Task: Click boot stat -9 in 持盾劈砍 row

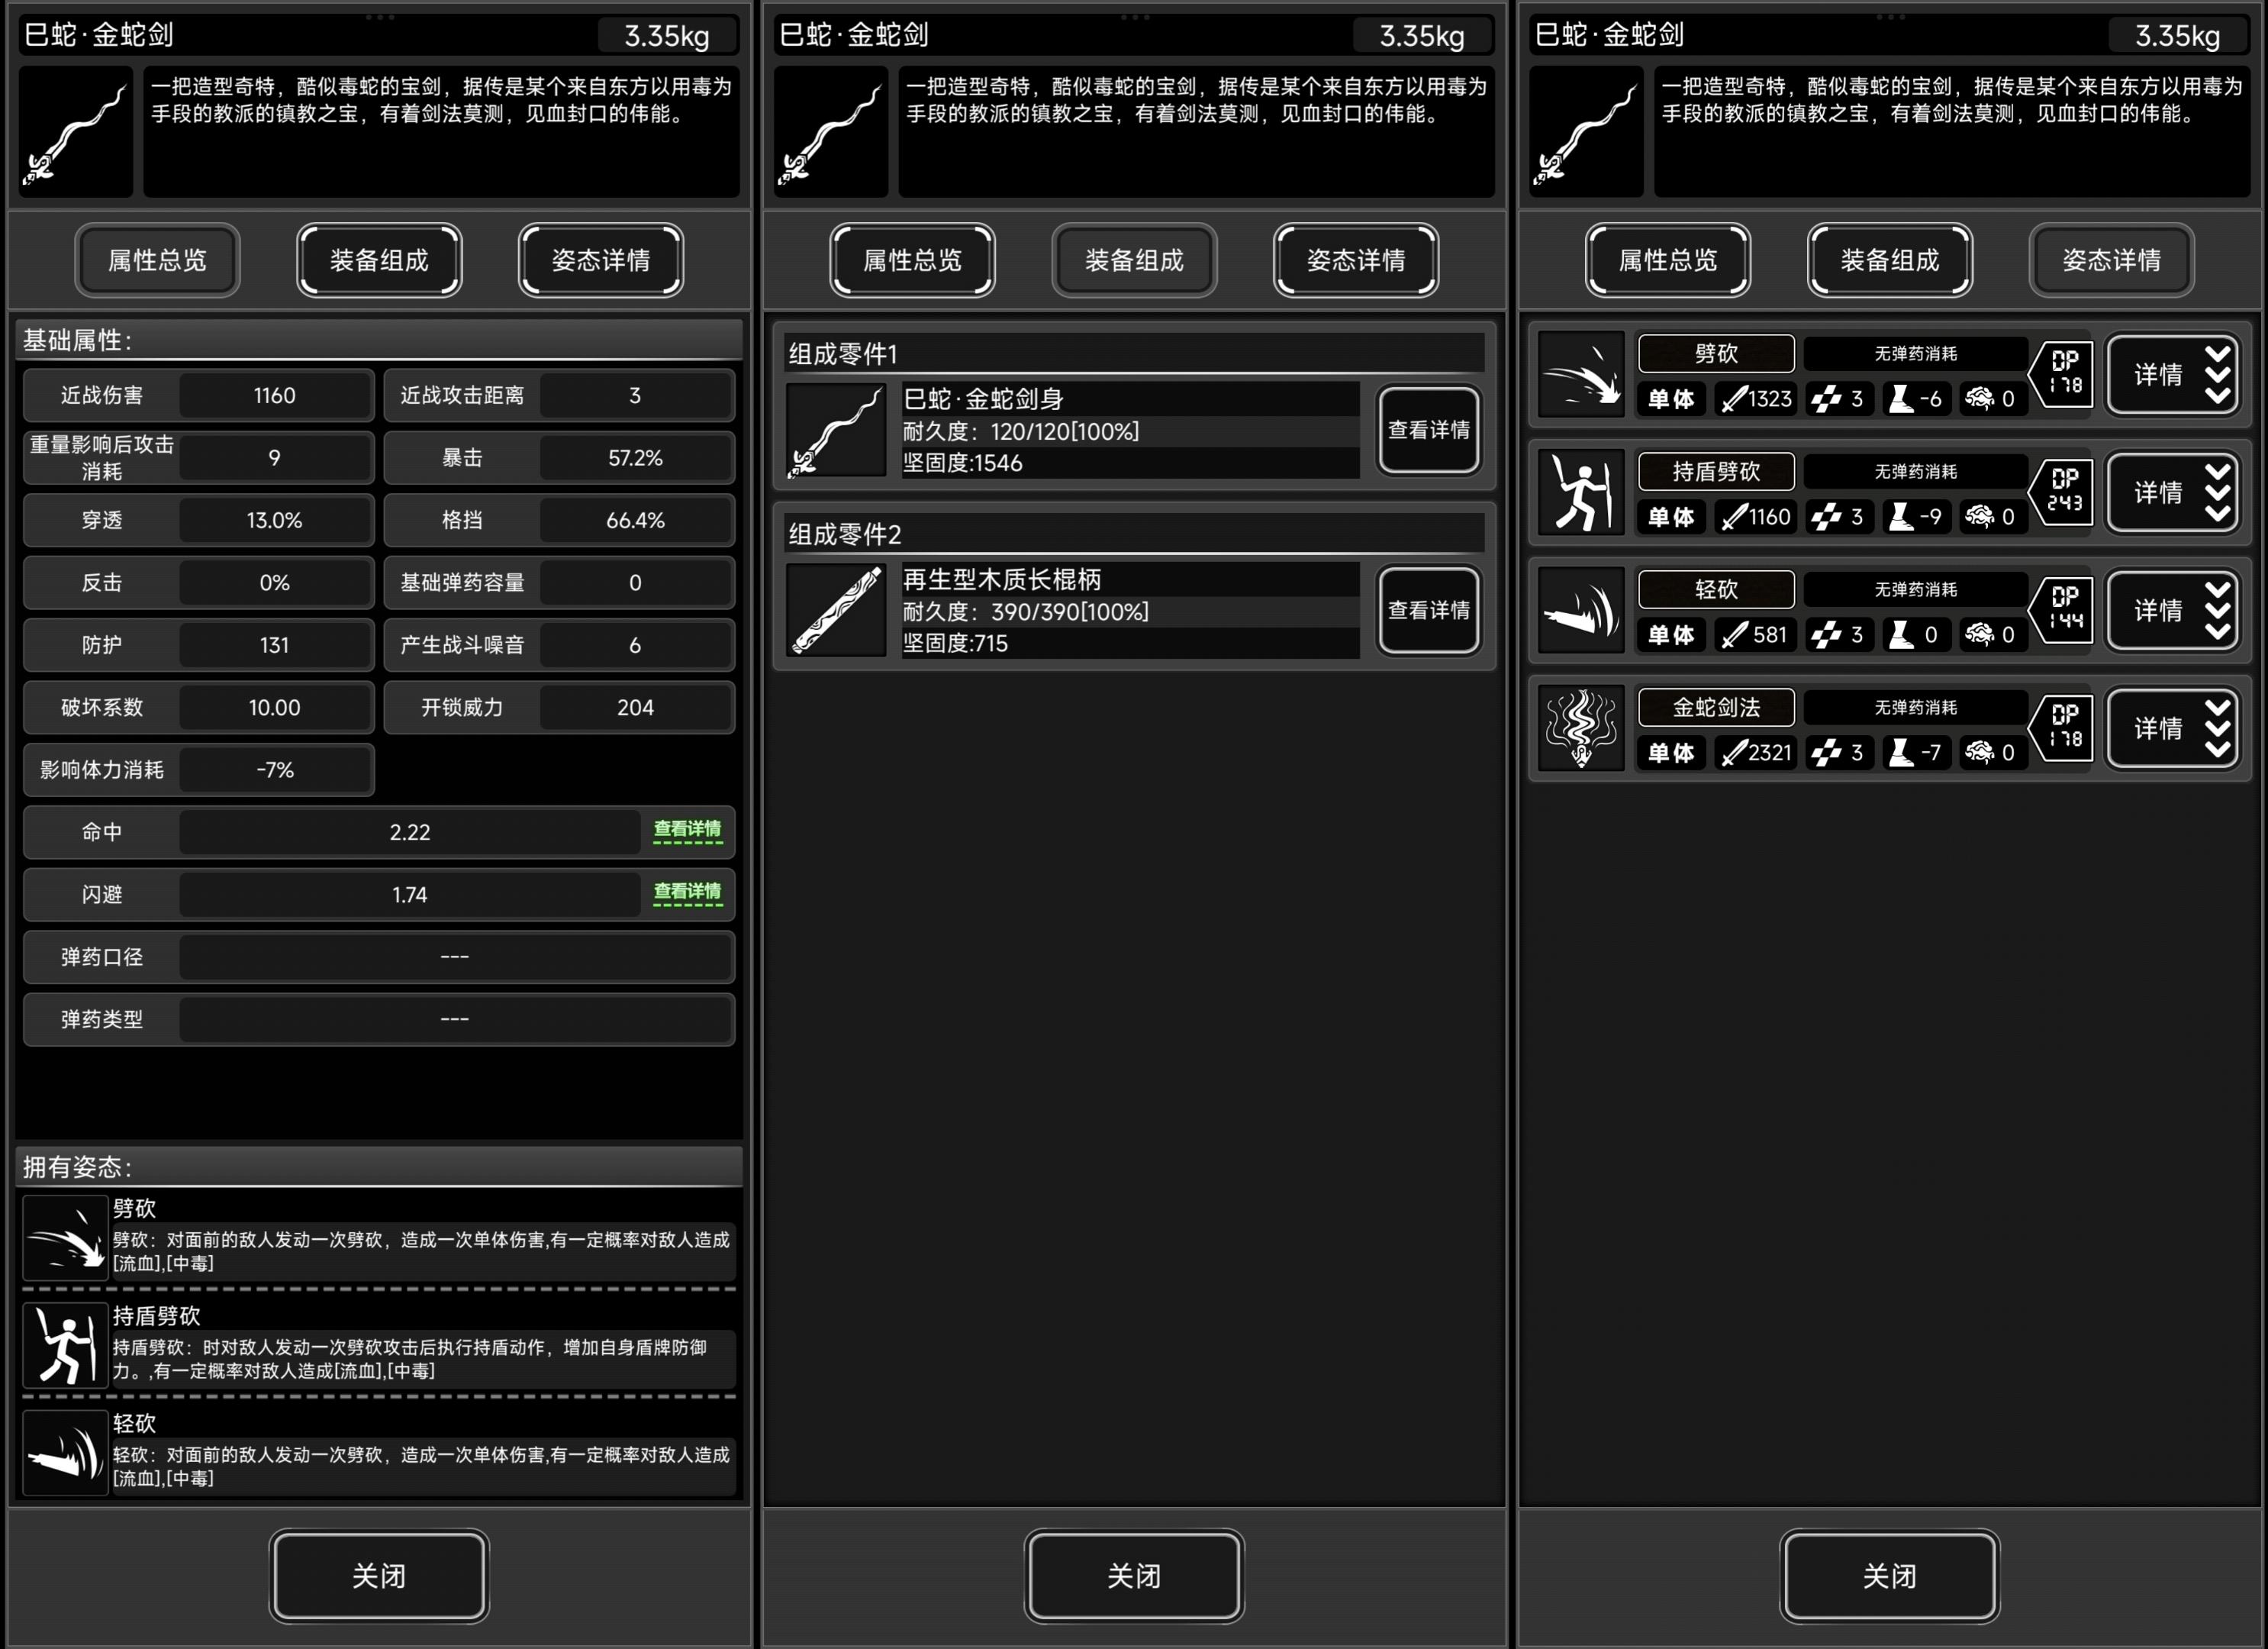Action: click(x=1917, y=516)
